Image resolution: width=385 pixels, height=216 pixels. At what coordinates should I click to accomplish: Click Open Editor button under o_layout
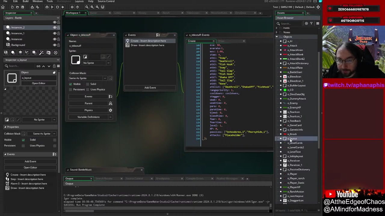38,83
